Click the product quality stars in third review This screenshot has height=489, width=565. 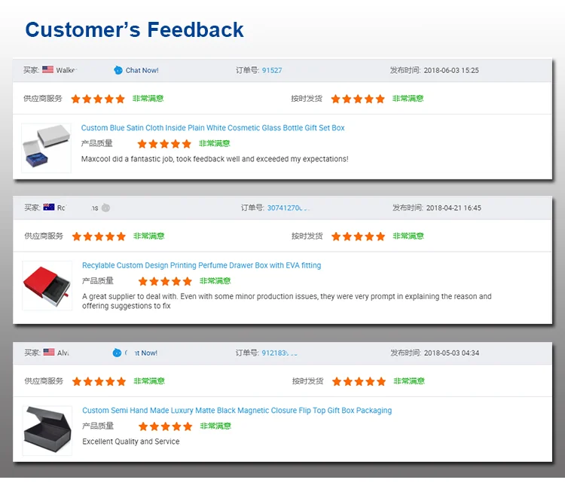click(x=166, y=426)
